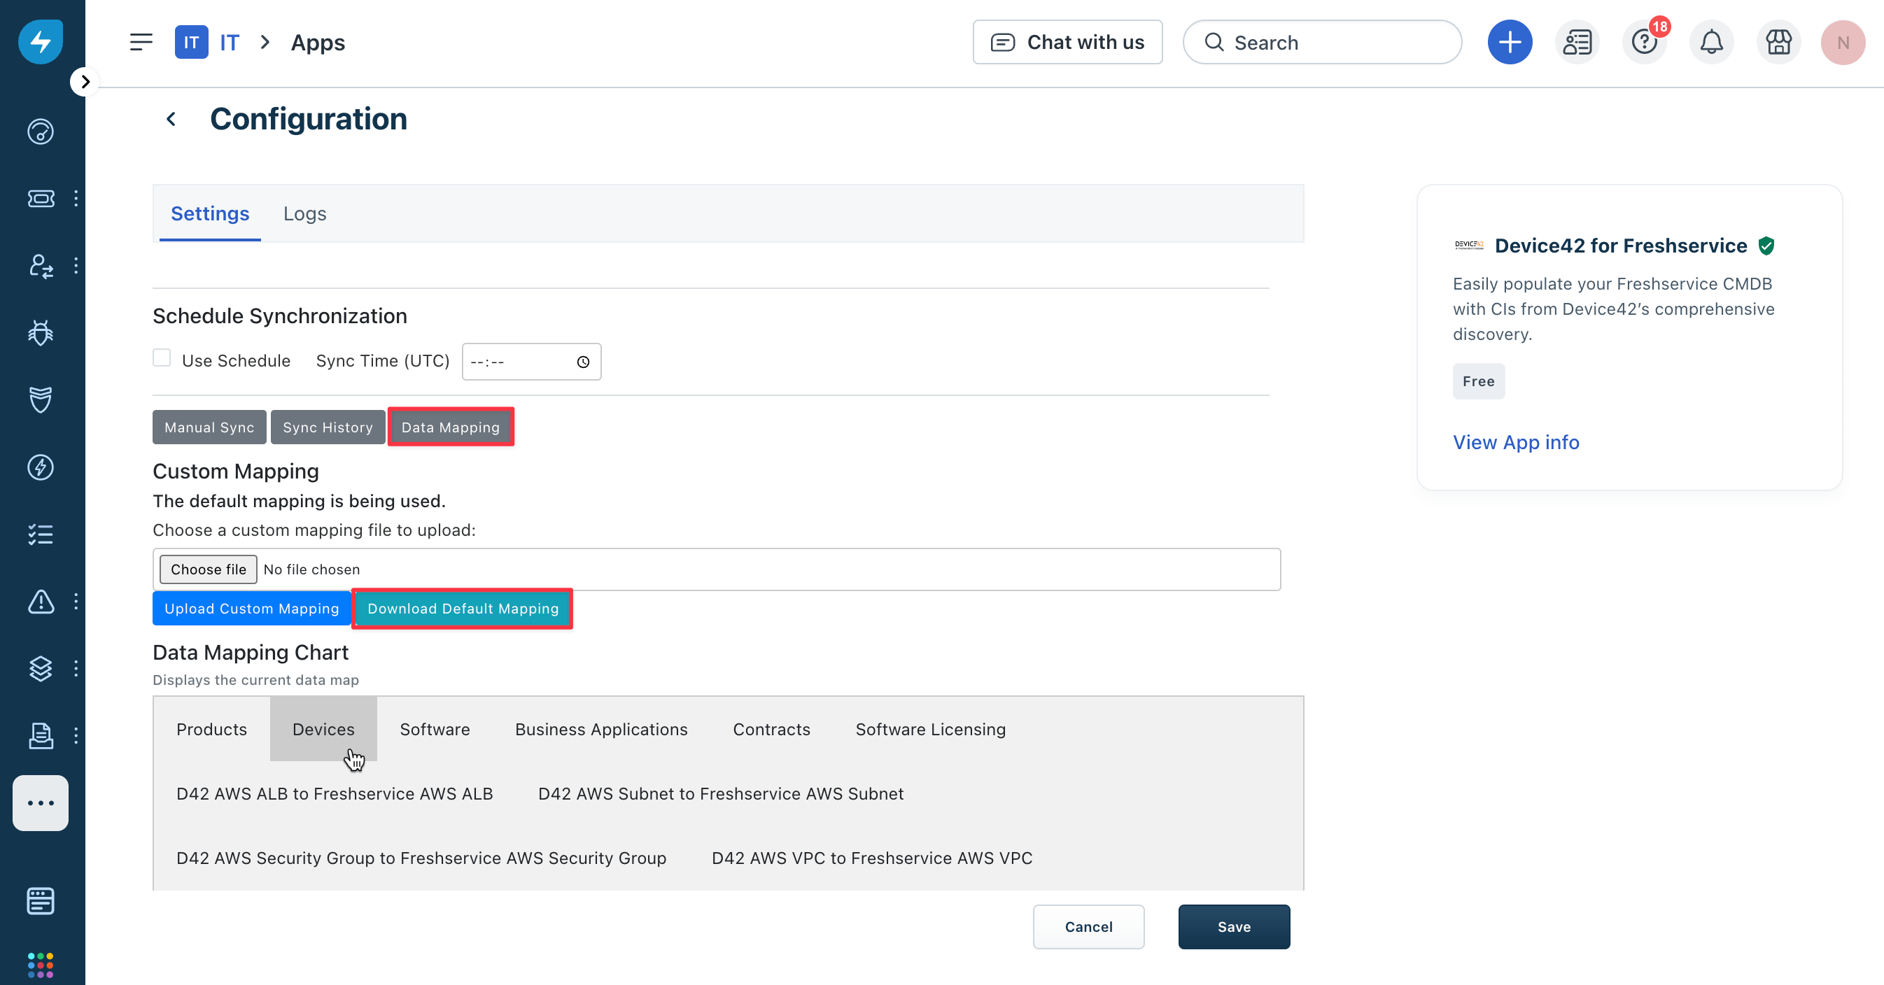Open the Freshworks app switcher colorful dots icon
Screen dimensions: 1884x985
click(40, 964)
